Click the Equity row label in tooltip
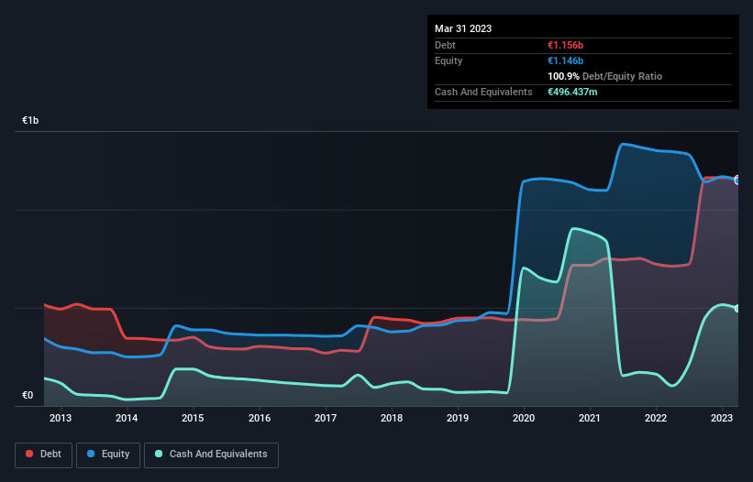This screenshot has width=753, height=482. pos(448,60)
